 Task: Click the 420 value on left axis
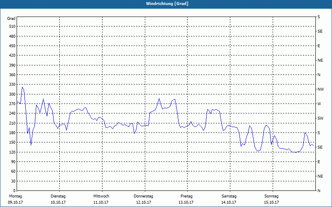click(12, 55)
